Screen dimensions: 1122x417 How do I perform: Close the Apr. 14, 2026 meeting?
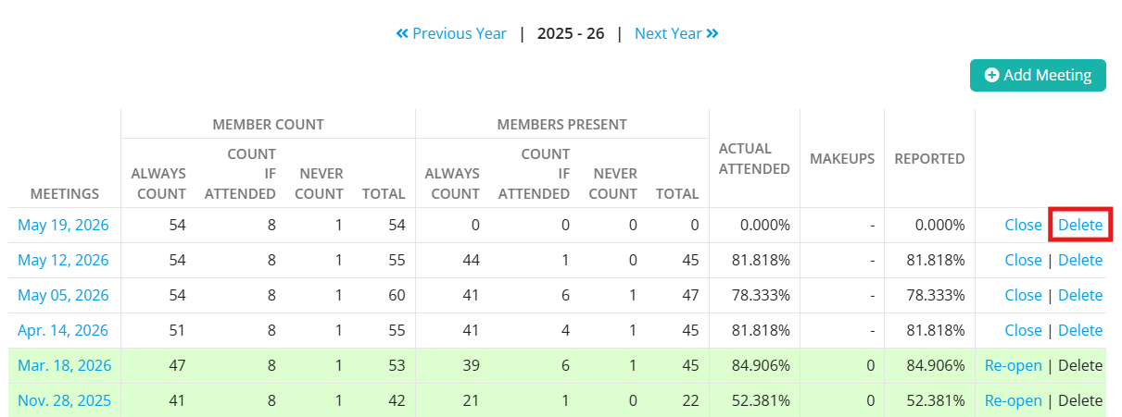click(x=1023, y=330)
